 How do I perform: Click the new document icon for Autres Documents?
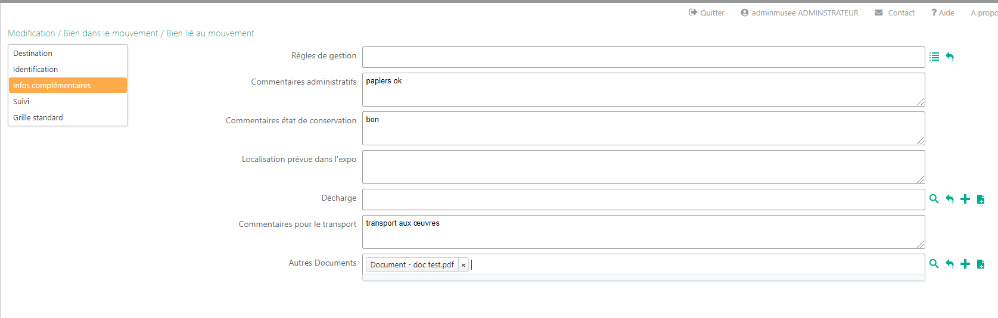point(981,264)
